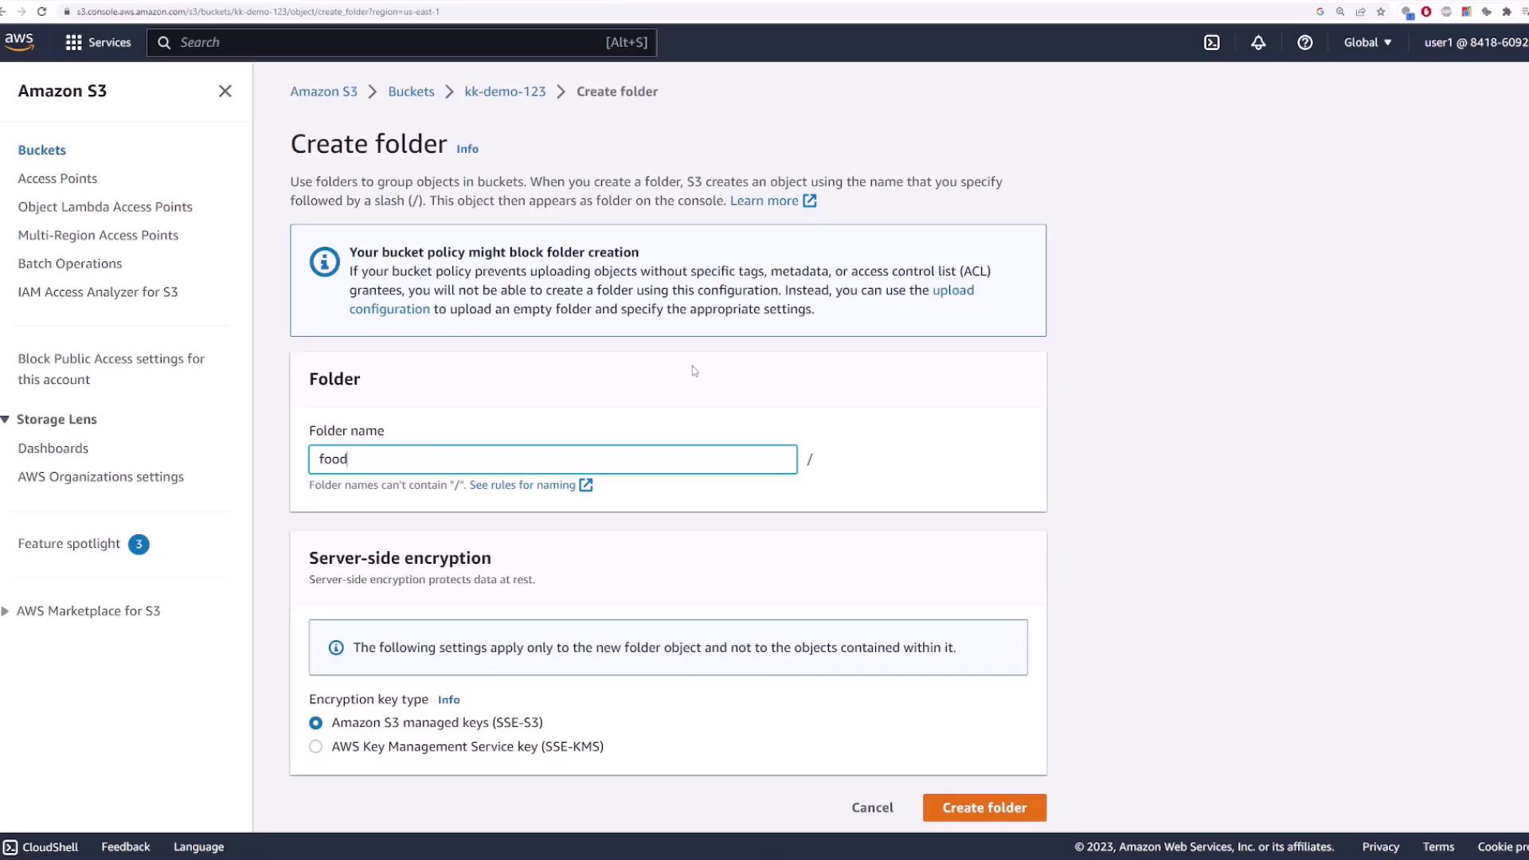Click the Create folder button
This screenshot has width=1529, height=860.
(984, 807)
